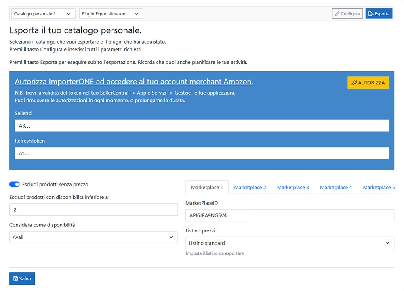The width and height of the screenshot is (404, 291).
Task: Open the Marketplace 3 tab
Action: (293, 187)
